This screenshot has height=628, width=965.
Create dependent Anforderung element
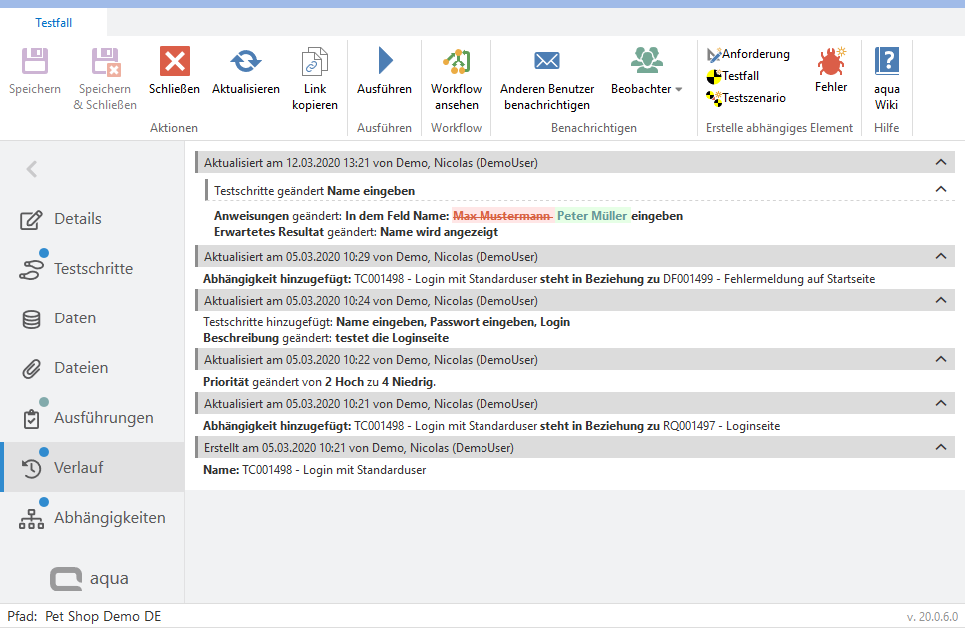point(748,54)
